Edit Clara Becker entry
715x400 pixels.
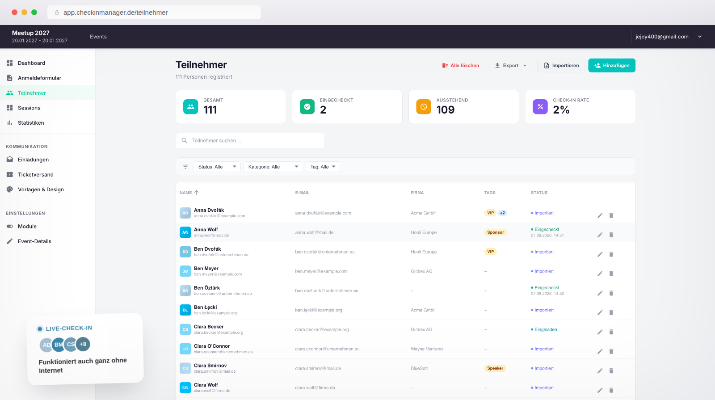point(600,332)
